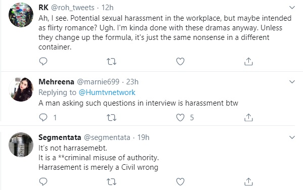This screenshot has height=190, width=303.
Task: Reply to RK's tweet about workplace harassment
Action: pos(43,62)
